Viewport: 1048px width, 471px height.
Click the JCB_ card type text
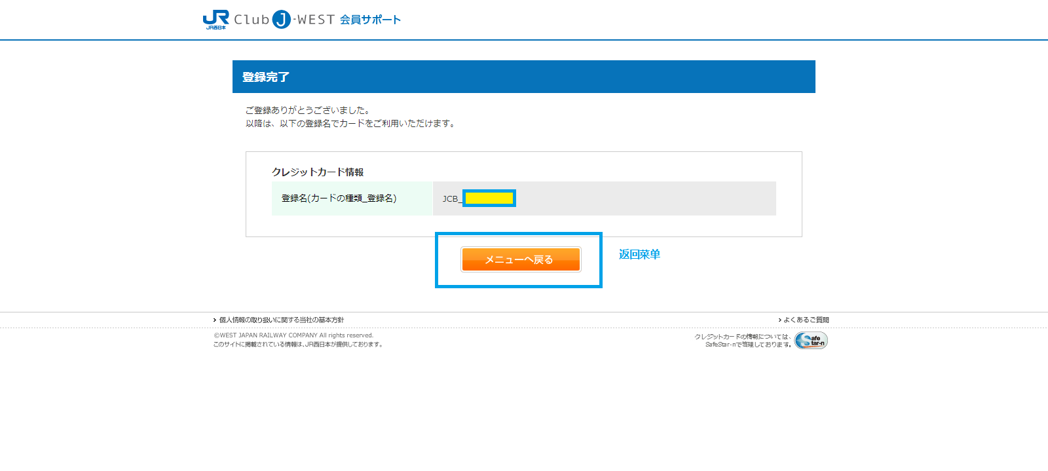pos(451,198)
